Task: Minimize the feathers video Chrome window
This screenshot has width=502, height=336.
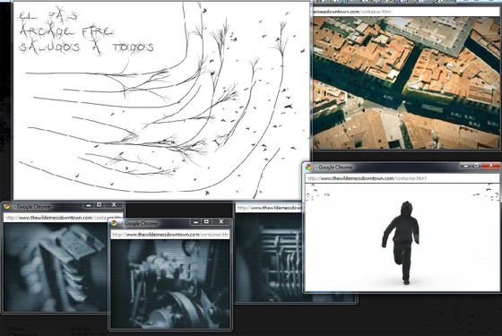Action: tap(89, 205)
